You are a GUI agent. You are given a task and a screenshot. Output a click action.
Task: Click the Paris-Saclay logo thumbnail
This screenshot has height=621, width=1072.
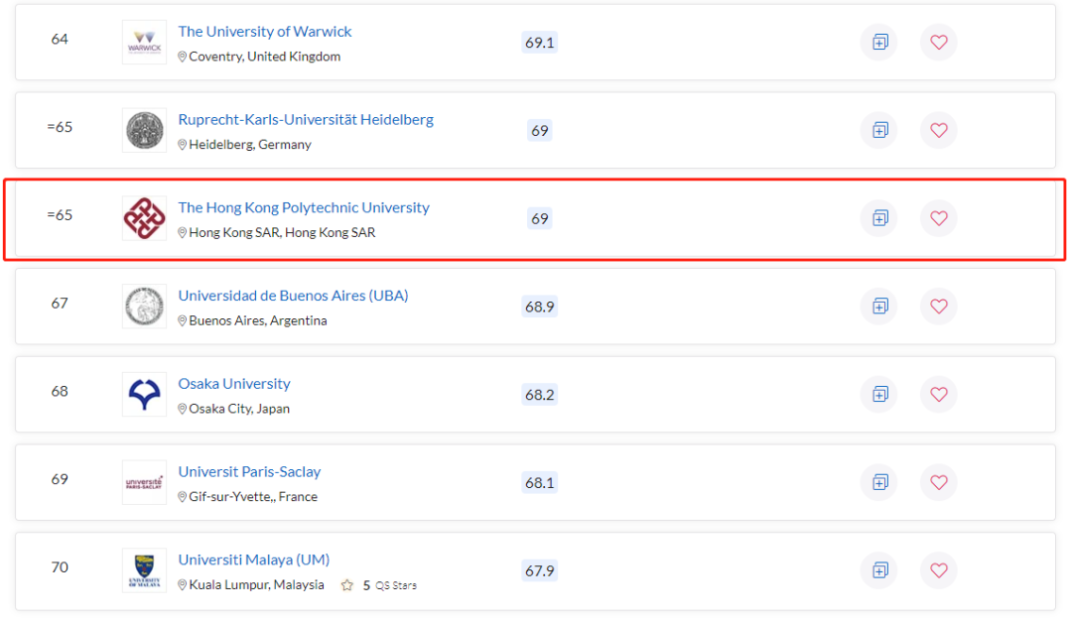click(144, 483)
